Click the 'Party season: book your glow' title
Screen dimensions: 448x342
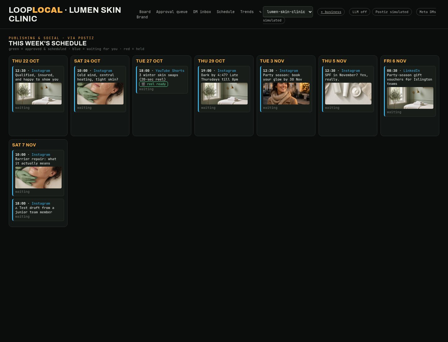[x=282, y=77]
